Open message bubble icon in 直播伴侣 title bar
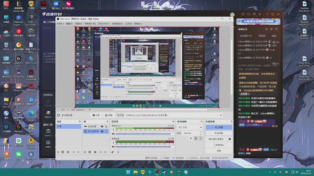 click(243, 14)
